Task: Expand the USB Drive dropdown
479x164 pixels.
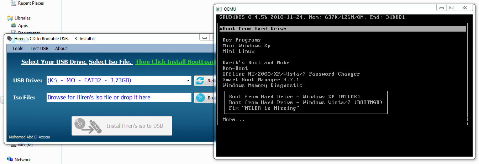Action: 188,81
